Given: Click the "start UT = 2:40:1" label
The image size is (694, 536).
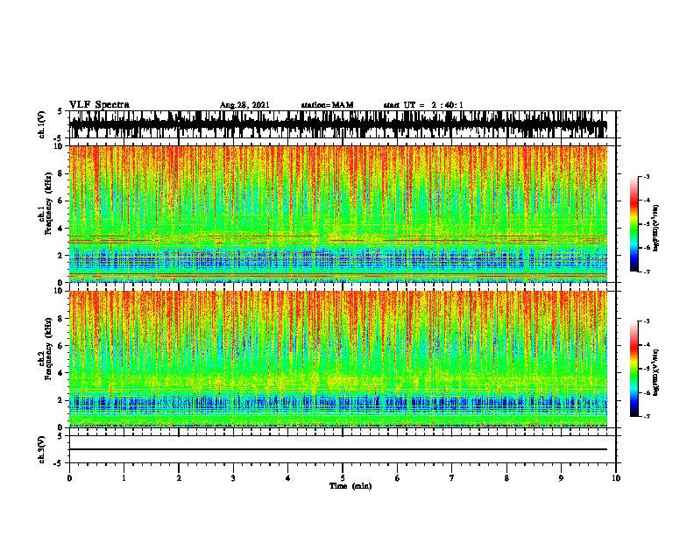Looking at the screenshot, I should [423, 105].
